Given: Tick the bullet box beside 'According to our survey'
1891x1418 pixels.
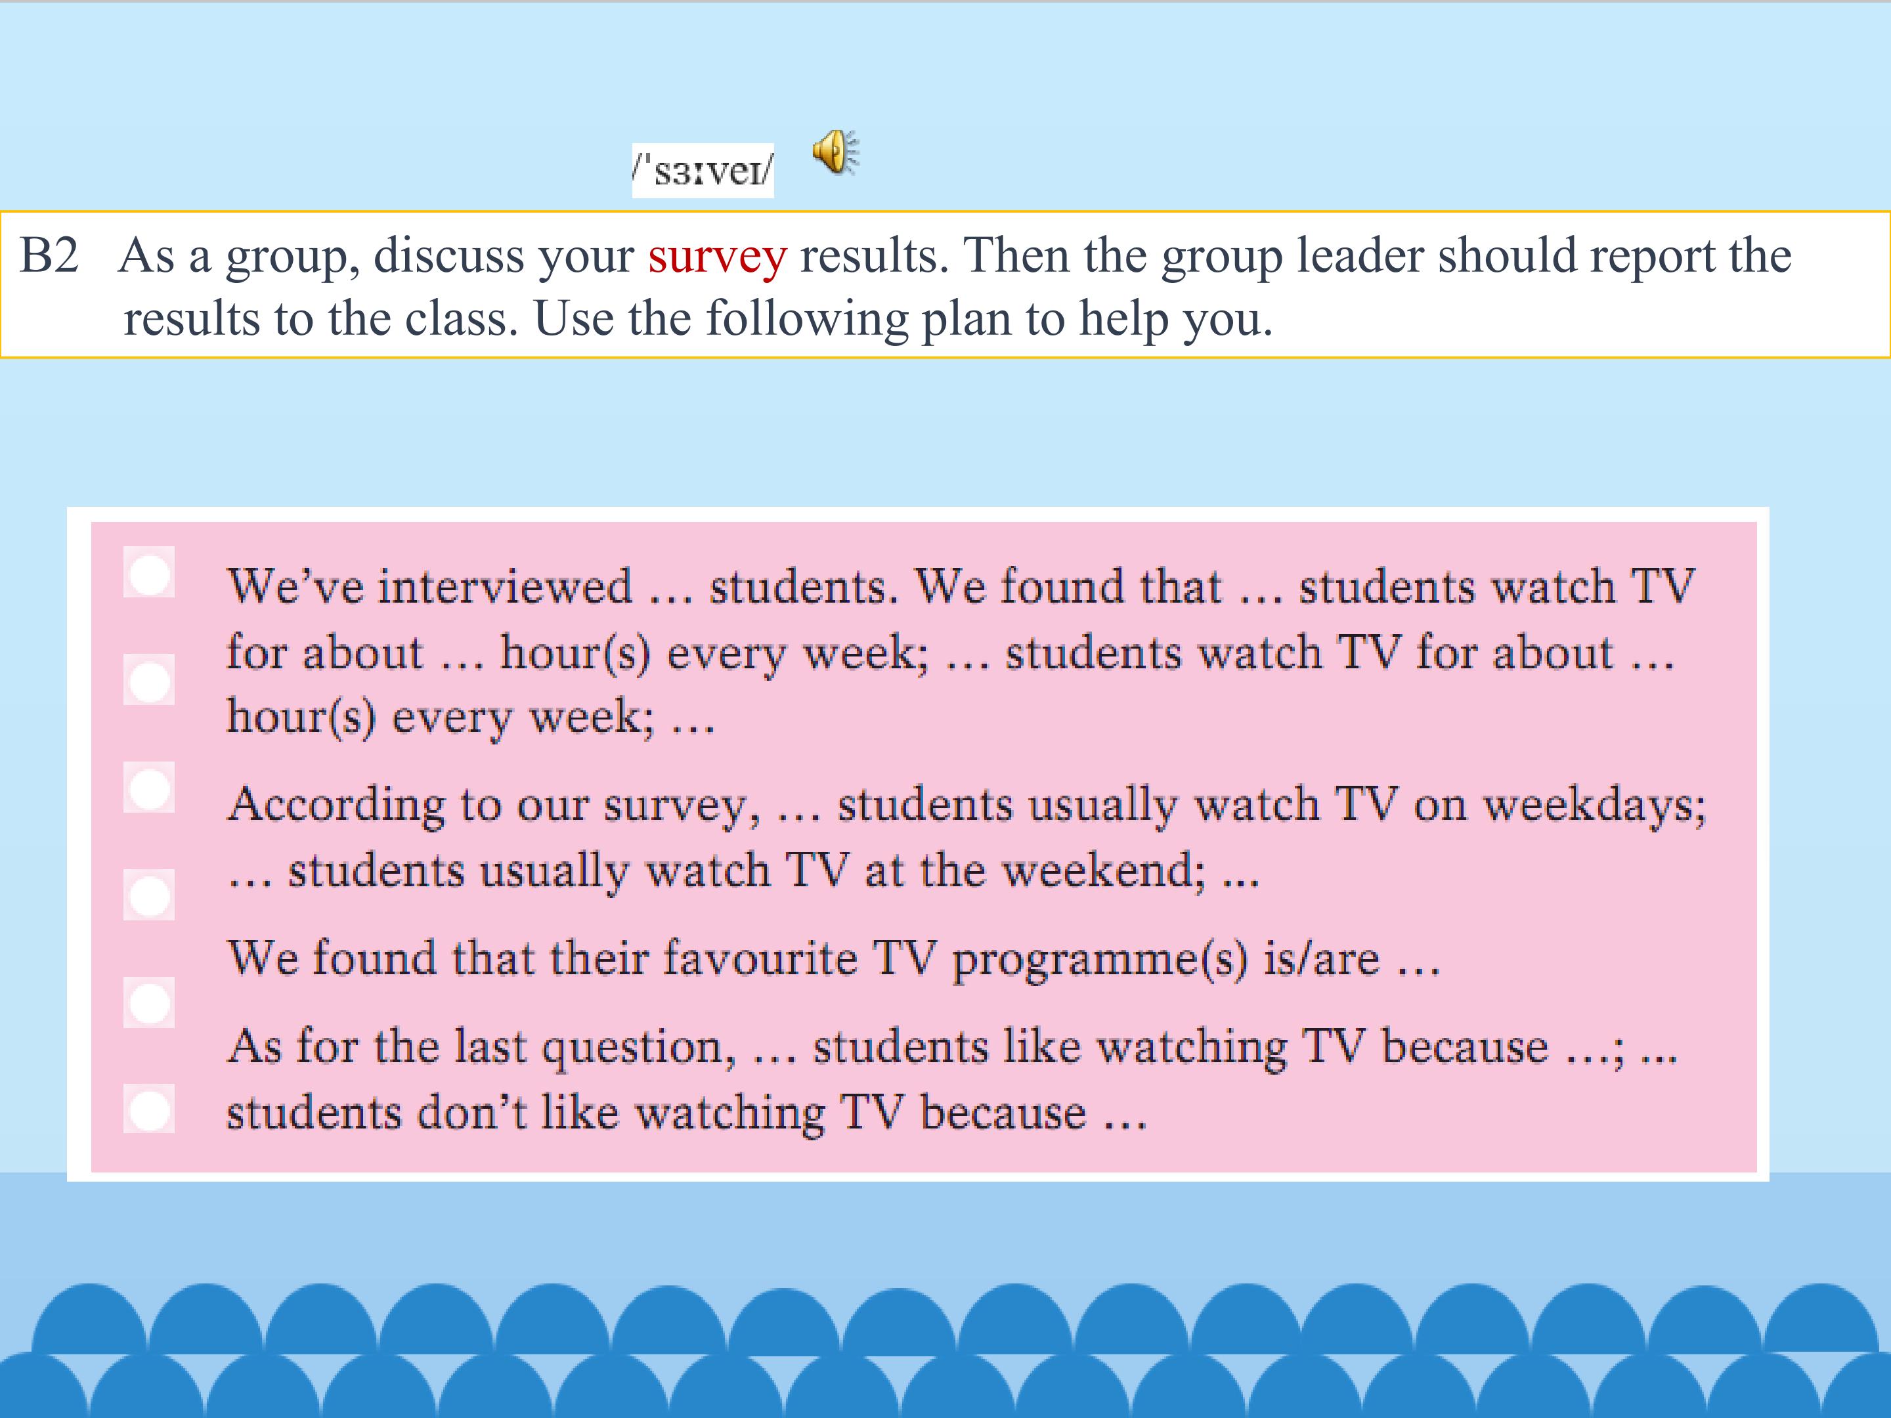Looking at the screenshot, I should [x=149, y=787].
